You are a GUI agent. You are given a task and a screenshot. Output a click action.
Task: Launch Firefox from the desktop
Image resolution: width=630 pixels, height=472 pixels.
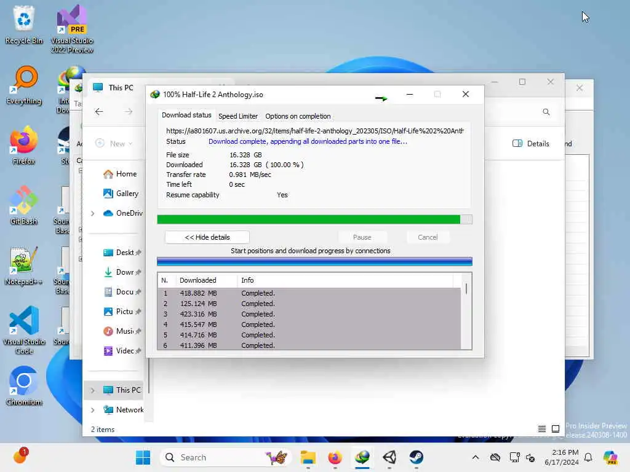point(24,146)
